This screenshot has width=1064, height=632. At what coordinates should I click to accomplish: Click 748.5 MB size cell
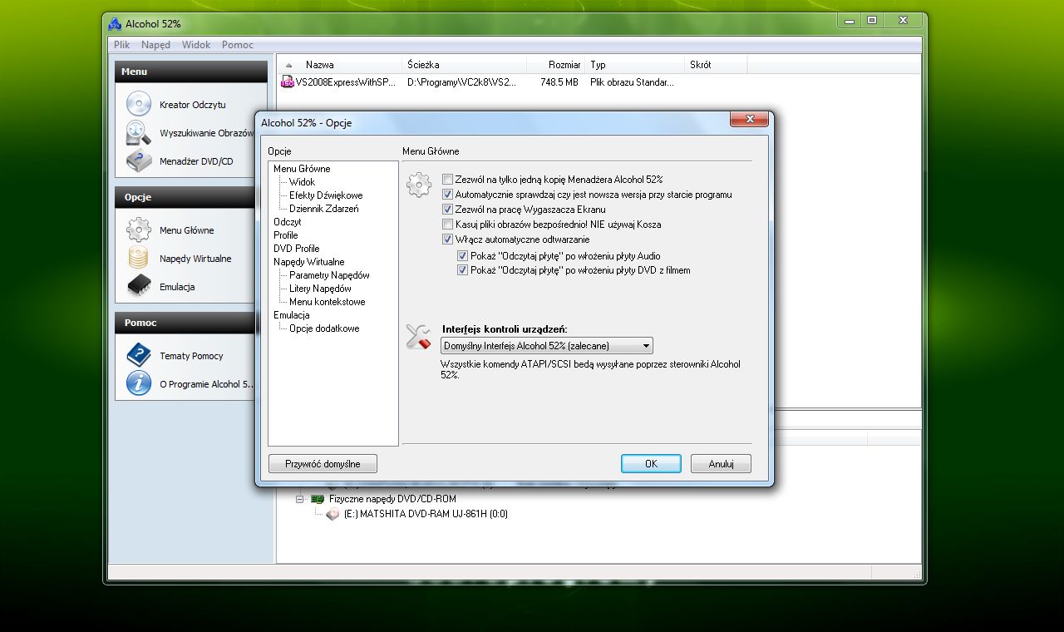pos(559,82)
